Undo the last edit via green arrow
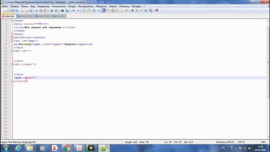The height and width of the screenshot is (152, 270). click(x=51, y=11)
